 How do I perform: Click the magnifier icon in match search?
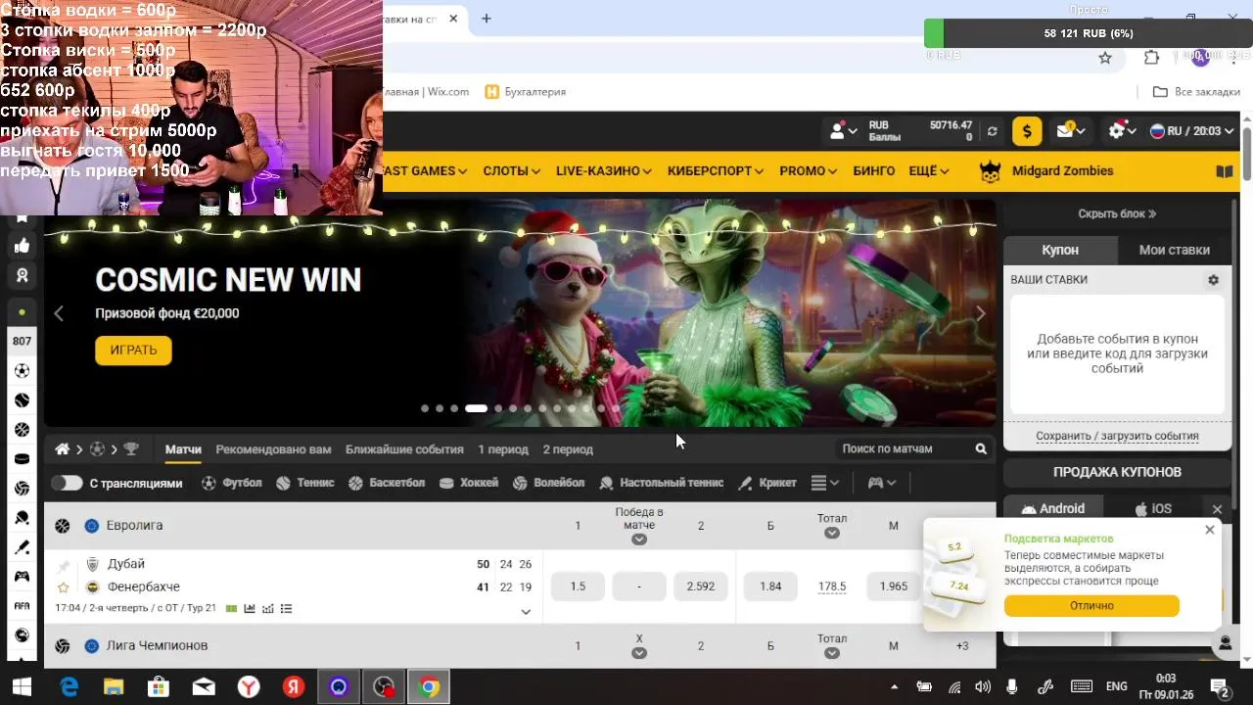[981, 449]
